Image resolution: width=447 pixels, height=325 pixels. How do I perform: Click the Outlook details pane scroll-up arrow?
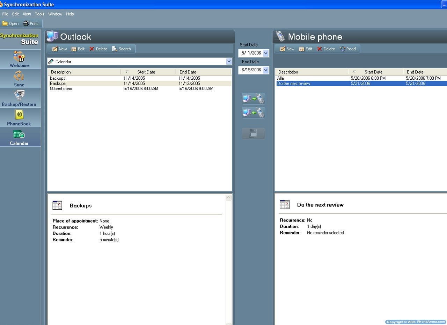pyautogui.click(x=229, y=197)
